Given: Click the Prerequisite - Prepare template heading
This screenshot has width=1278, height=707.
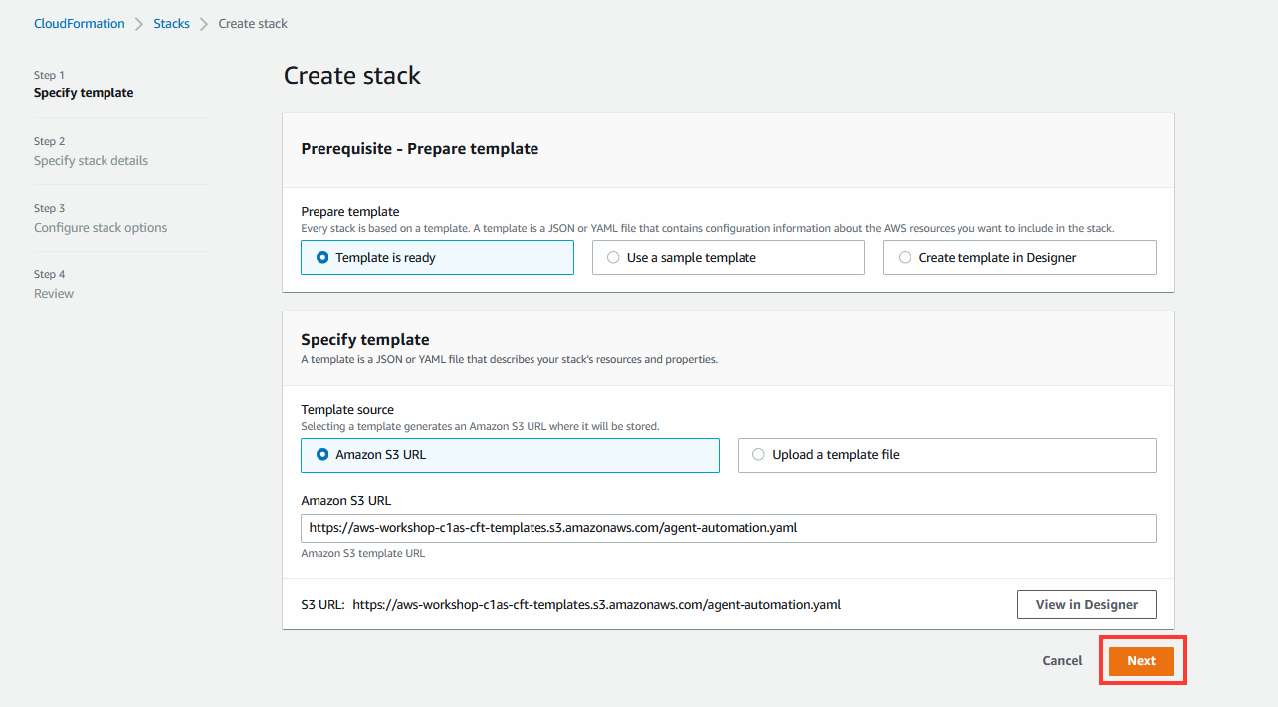Looking at the screenshot, I should point(420,149).
